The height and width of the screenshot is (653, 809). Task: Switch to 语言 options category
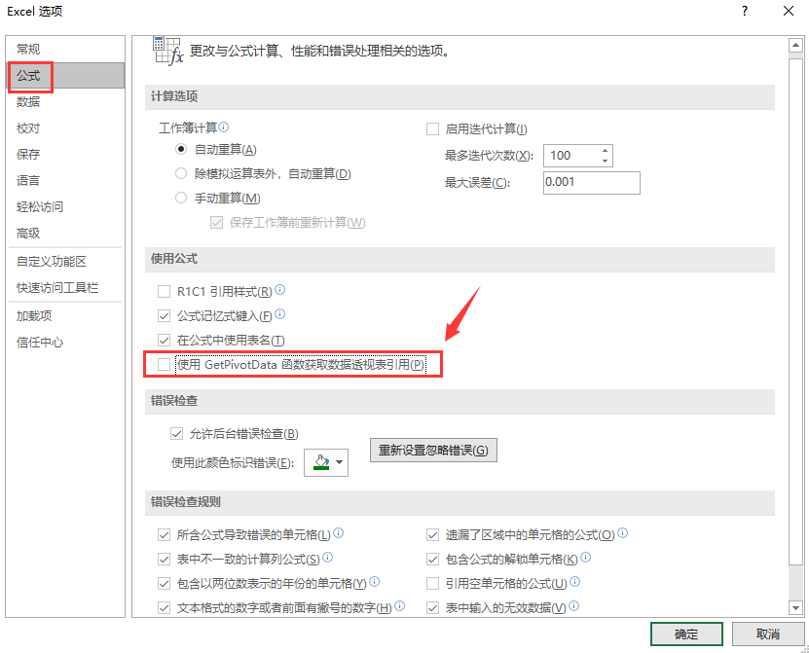[65, 181]
